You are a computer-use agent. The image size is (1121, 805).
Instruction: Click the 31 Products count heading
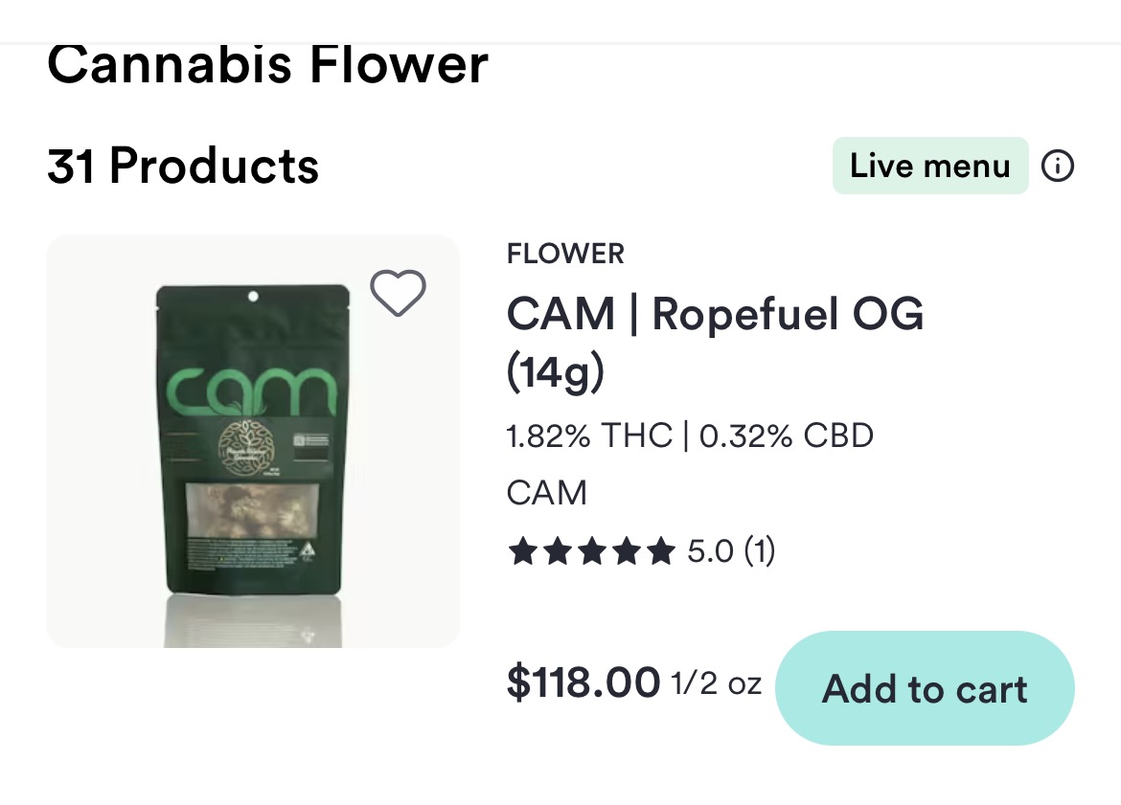pos(183,167)
